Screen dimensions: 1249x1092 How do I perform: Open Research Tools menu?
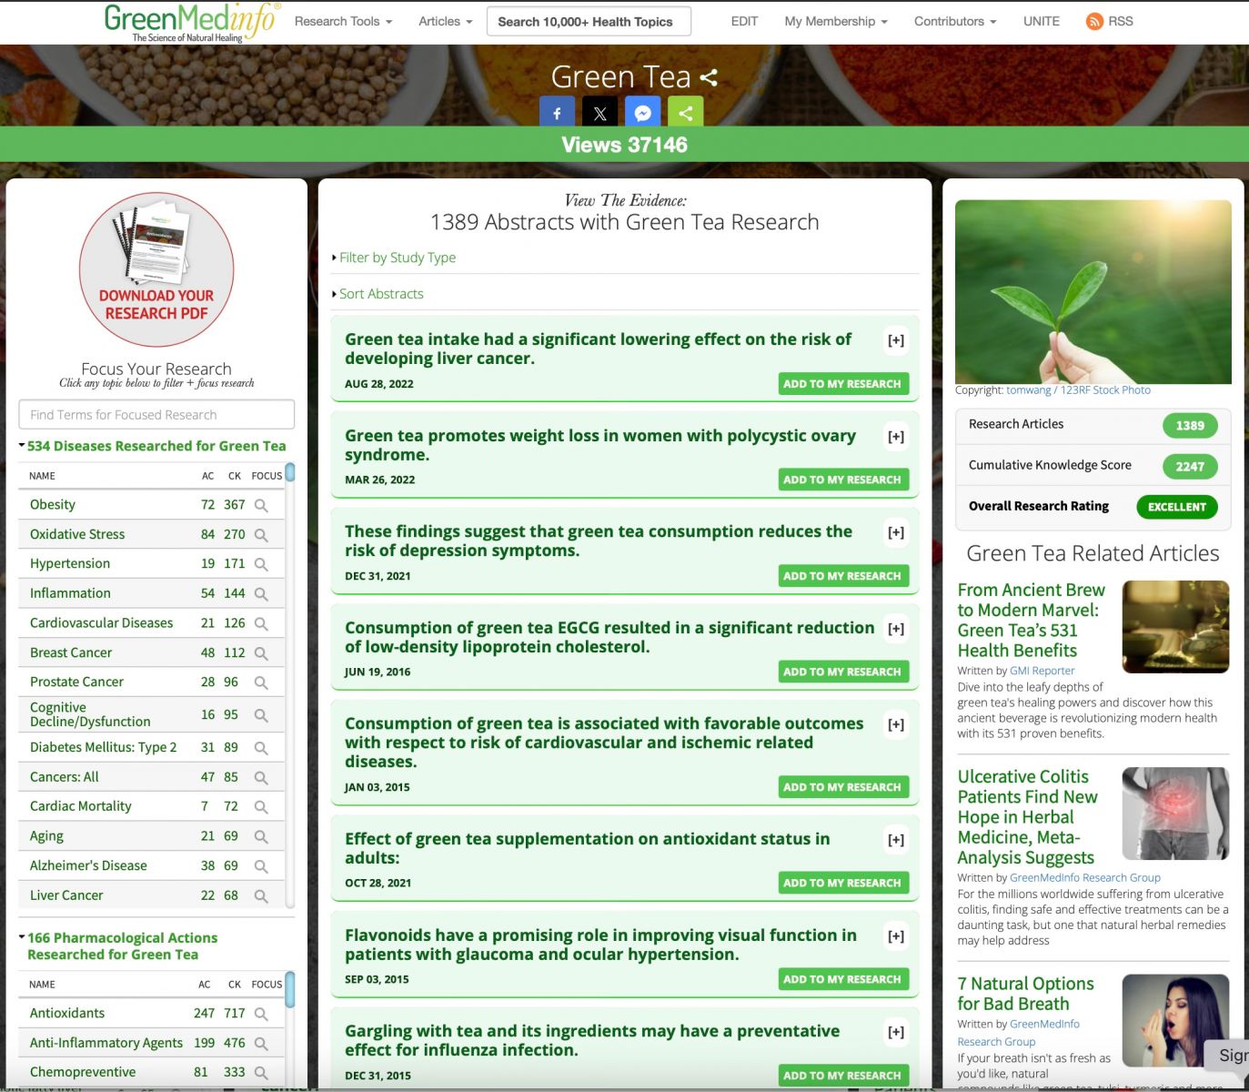[x=343, y=21]
